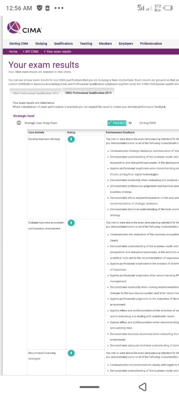Switch to CIMA Professional Qualification 2015 tab

point(35,93)
